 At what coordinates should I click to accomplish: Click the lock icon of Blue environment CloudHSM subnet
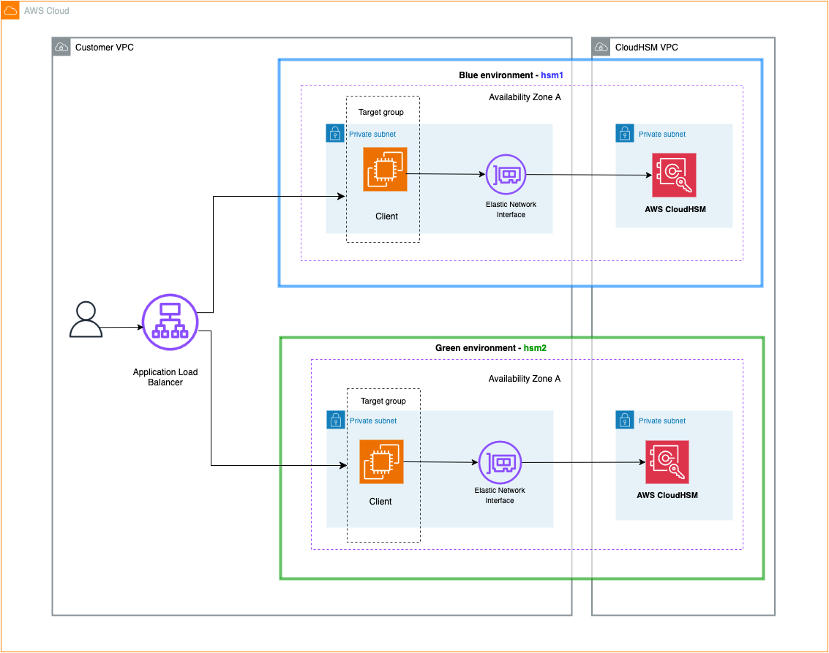click(624, 133)
